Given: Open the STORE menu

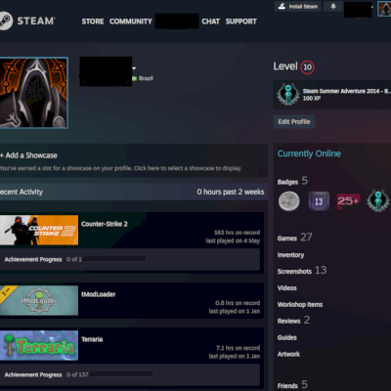Looking at the screenshot, I should click(x=93, y=22).
